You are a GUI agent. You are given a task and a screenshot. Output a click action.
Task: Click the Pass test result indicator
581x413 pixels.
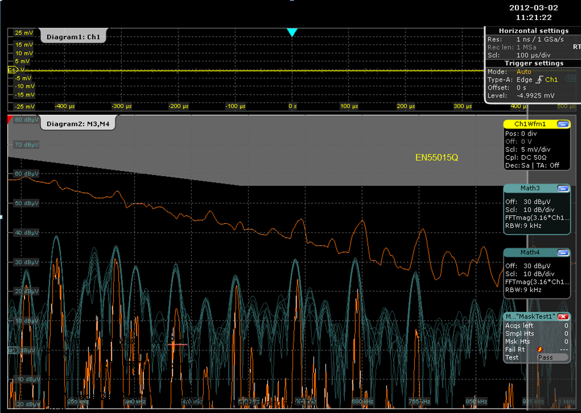tap(552, 357)
